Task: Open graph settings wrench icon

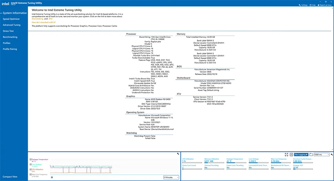Action: (x=178, y=154)
